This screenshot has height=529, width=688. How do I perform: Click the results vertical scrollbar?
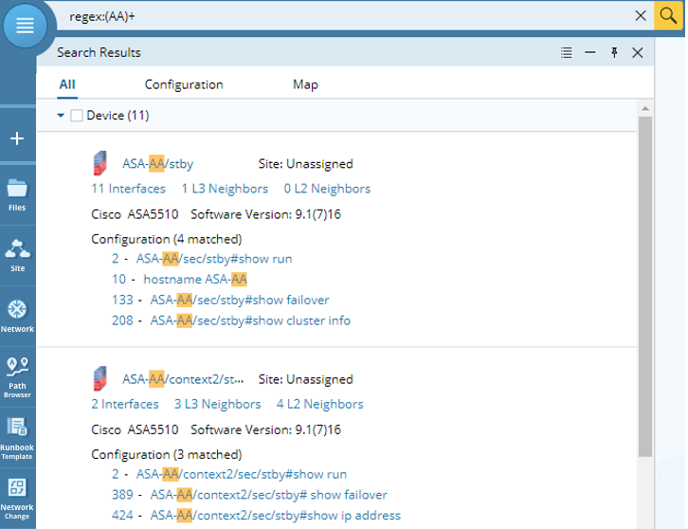point(645,284)
